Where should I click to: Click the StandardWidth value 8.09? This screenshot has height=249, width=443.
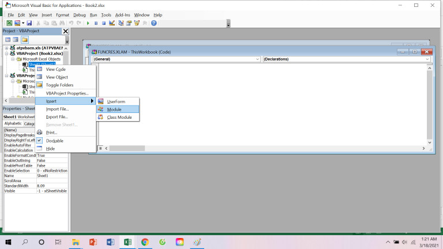pos(52,186)
